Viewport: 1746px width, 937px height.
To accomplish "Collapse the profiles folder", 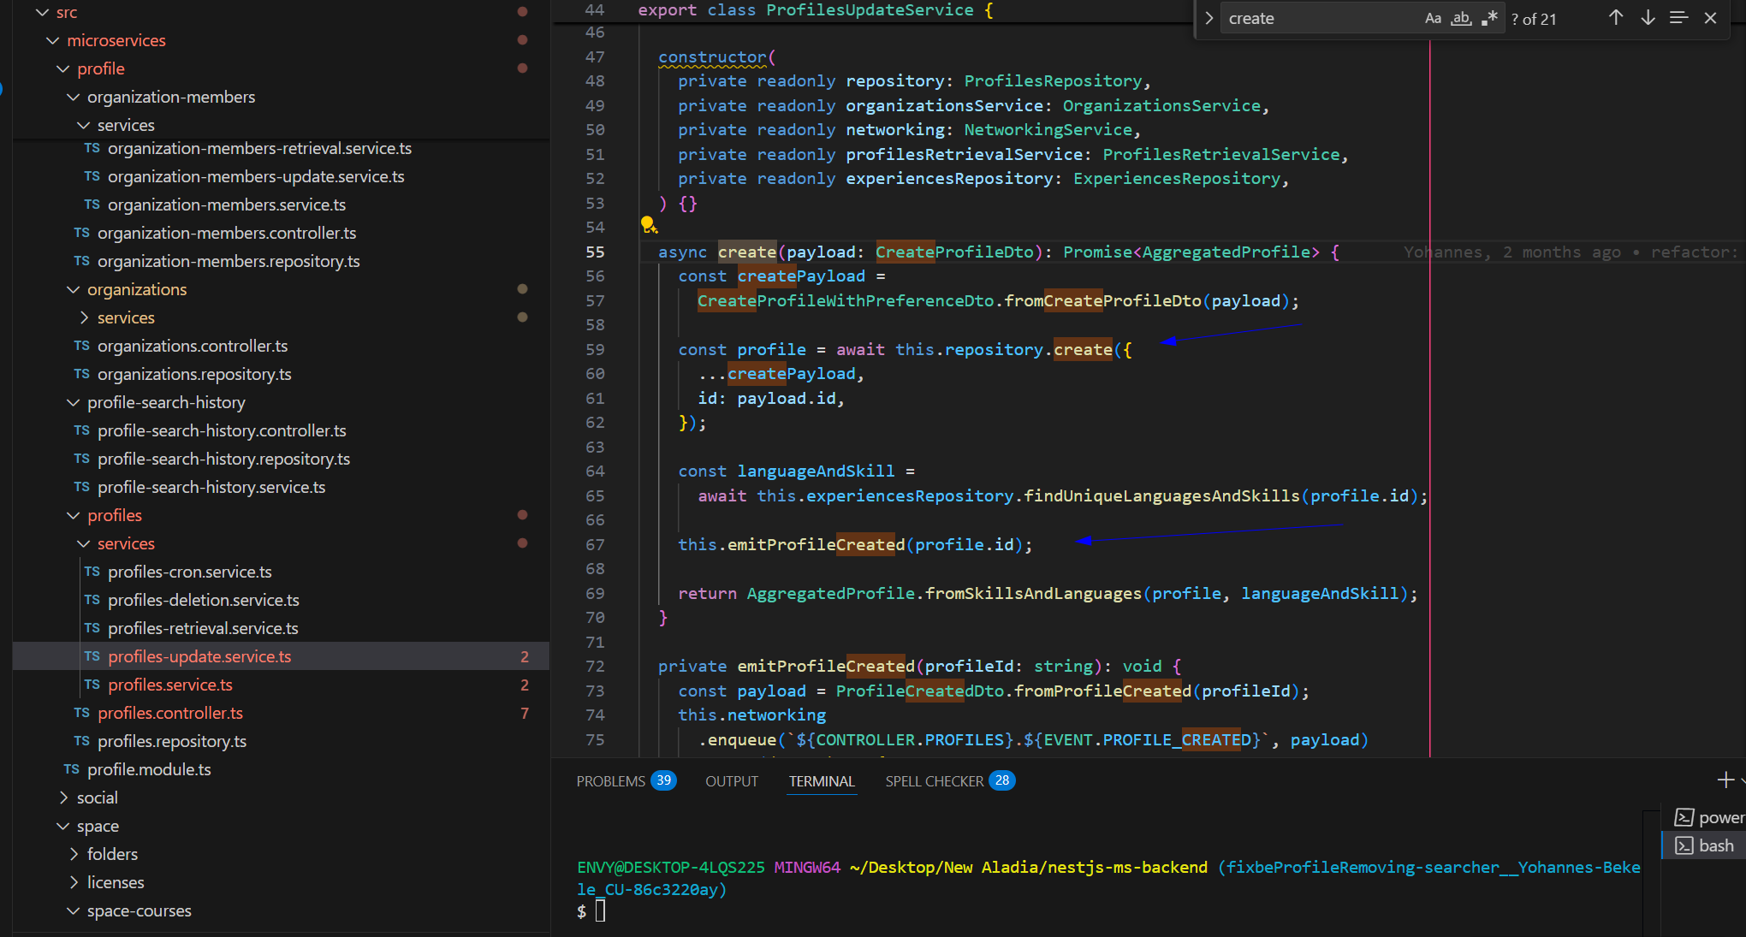I will (x=74, y=515).
